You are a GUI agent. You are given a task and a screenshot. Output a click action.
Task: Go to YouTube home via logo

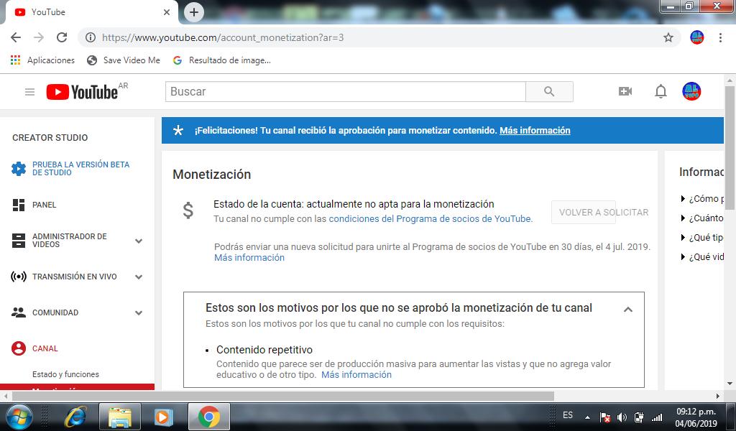pyautogui.click(x=82, y=92)
